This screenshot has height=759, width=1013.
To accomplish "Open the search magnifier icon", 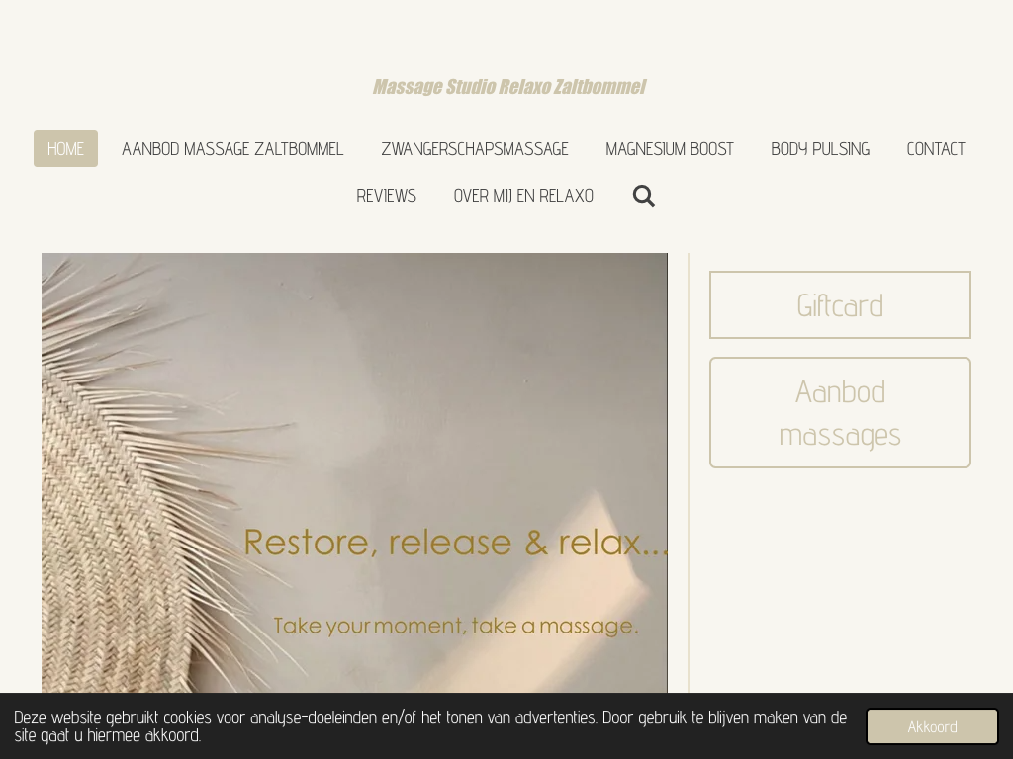I will point(643,196).
